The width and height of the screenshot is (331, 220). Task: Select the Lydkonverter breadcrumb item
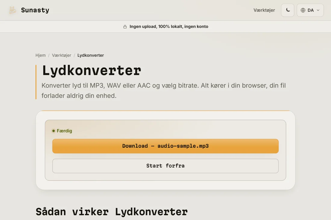pos(91,55)
